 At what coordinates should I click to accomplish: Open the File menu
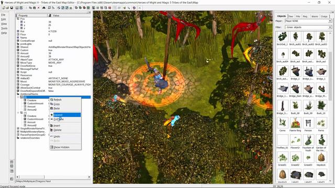coord(4,15)
